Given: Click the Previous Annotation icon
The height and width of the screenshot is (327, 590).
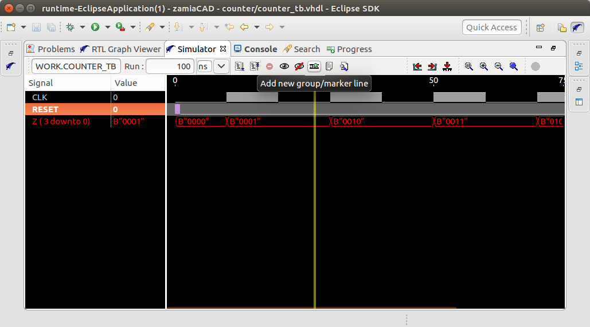Looking at the screenshot, I should click(x=203, y=27).
